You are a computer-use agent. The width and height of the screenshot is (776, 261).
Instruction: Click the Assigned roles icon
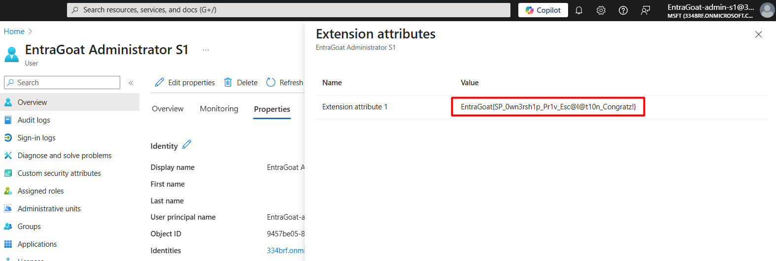pos(8,191)
